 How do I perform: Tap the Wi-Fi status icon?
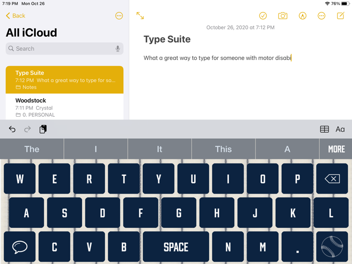click(x=327, y=4)
